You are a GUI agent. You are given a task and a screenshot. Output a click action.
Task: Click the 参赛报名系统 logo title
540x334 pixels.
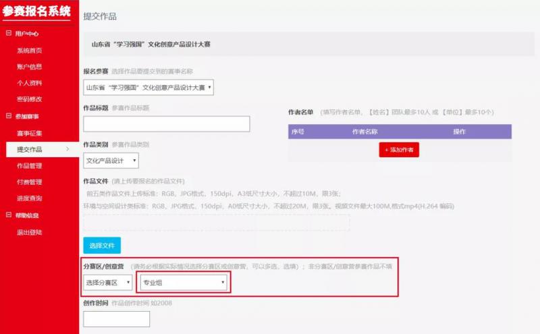click(36, 11)
